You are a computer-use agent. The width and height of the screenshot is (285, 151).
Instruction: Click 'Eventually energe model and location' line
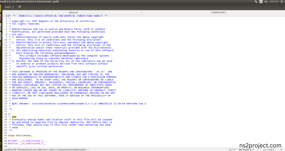(61, 120)
